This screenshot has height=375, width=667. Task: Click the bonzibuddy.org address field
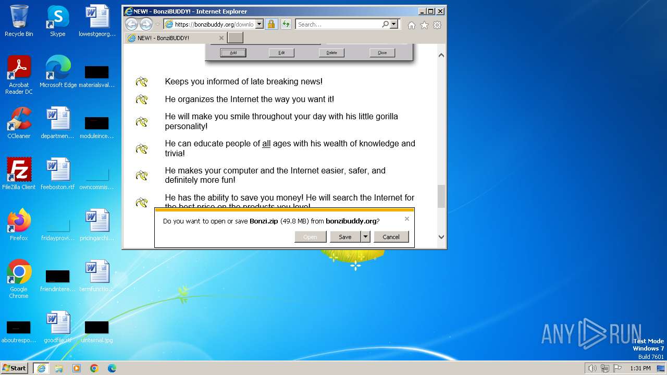[214, 24]
